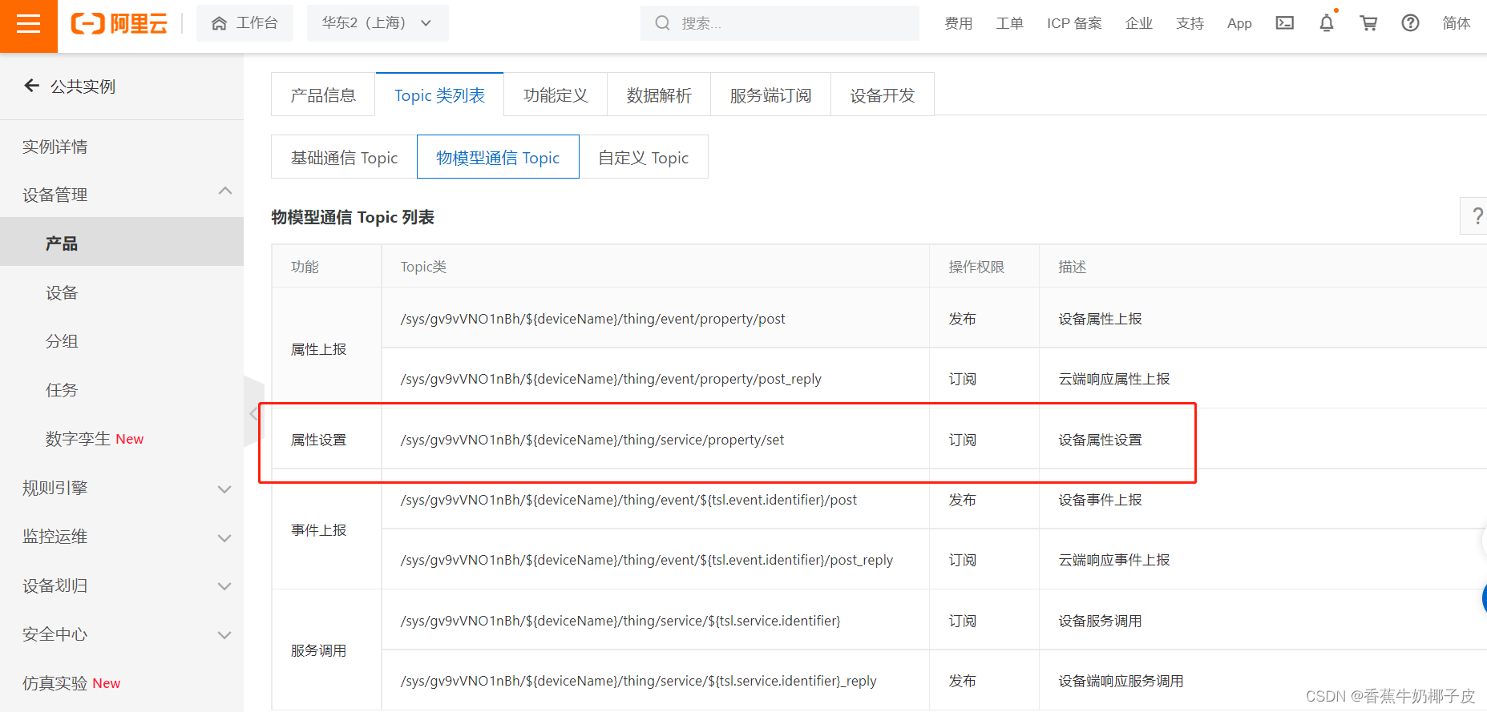
Task: Open the ICP 备案 link
Action: (x=1074, y=23)
